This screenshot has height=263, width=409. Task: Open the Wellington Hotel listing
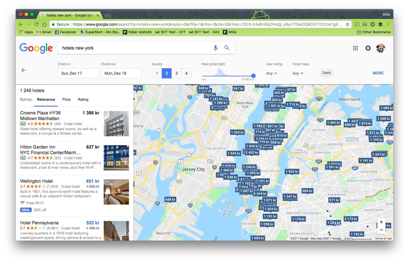point(74,196)
